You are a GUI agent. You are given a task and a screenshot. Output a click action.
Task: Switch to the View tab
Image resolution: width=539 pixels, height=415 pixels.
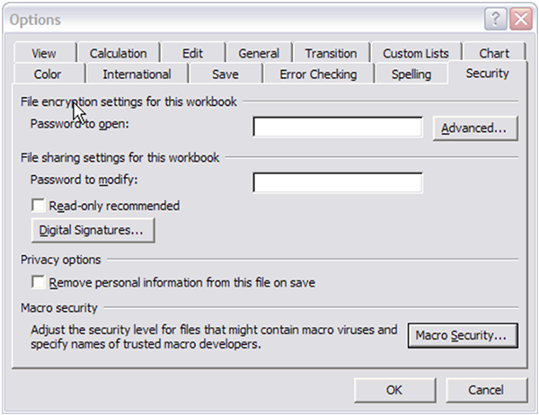[43, 54]
